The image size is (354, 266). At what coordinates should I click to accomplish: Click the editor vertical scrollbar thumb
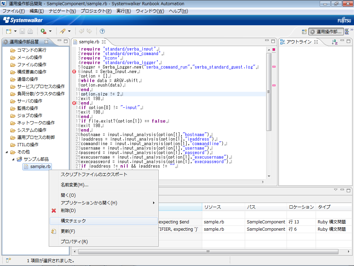point(269,92)
